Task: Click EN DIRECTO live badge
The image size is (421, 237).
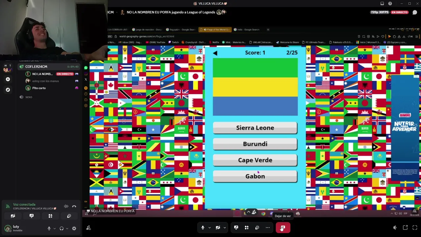Action: coord(64,74)
